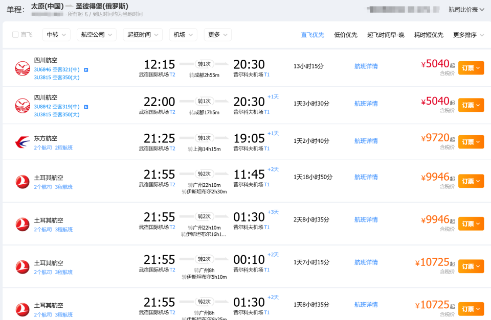The image size is (491, 320).
Task: Sort by 起飞时间早-晚
Action: click(386, 35)
